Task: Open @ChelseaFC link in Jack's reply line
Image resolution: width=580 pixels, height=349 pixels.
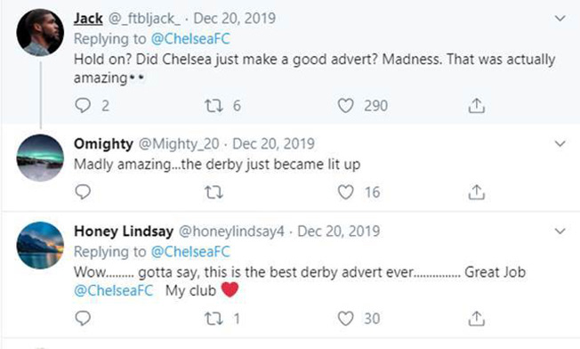Action: (x=190, y=39)
